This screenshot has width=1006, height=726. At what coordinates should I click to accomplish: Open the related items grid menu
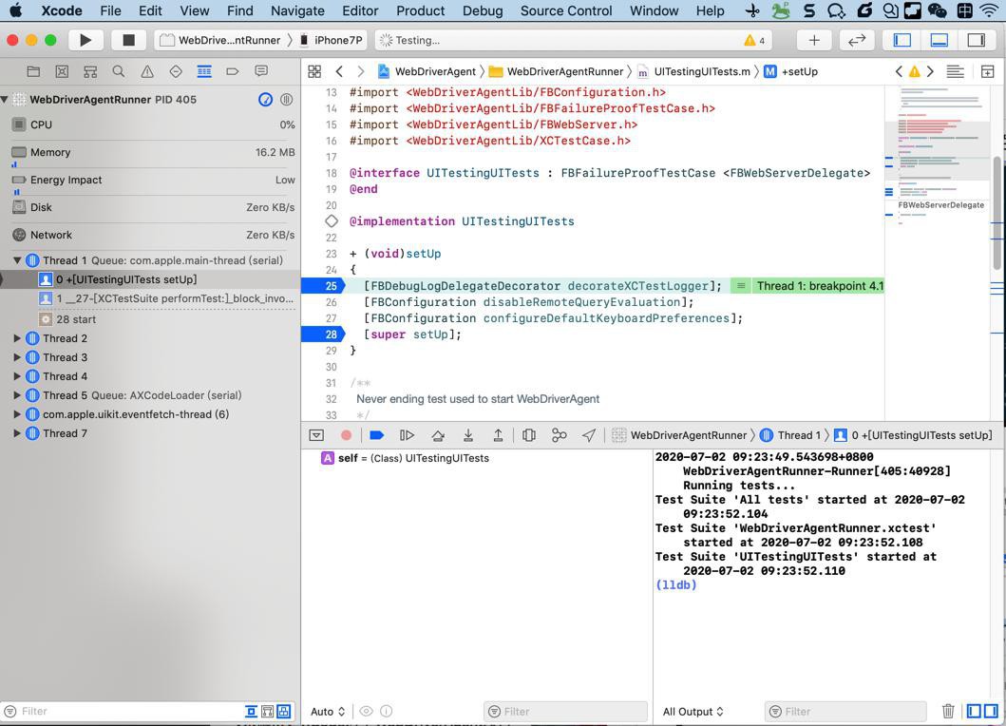[314, 71]
